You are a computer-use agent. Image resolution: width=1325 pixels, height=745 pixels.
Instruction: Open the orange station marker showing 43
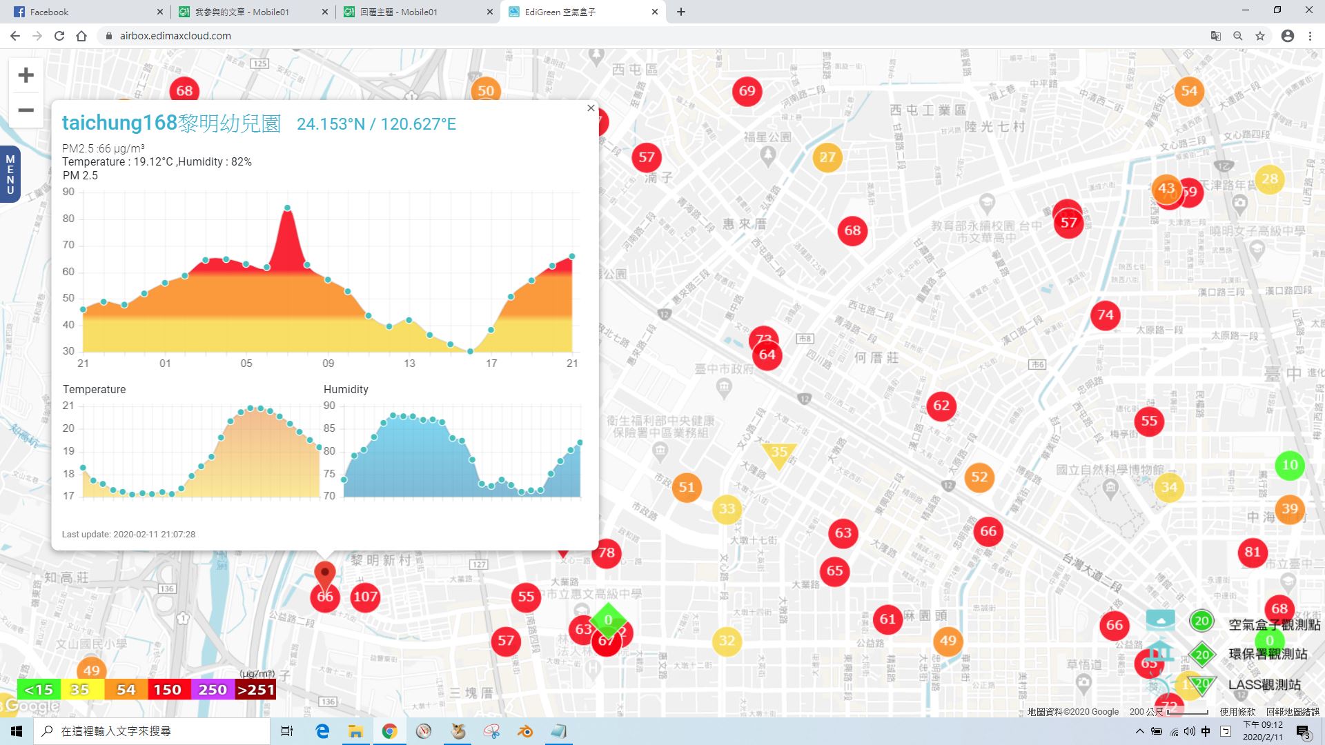coord(1166,189)
